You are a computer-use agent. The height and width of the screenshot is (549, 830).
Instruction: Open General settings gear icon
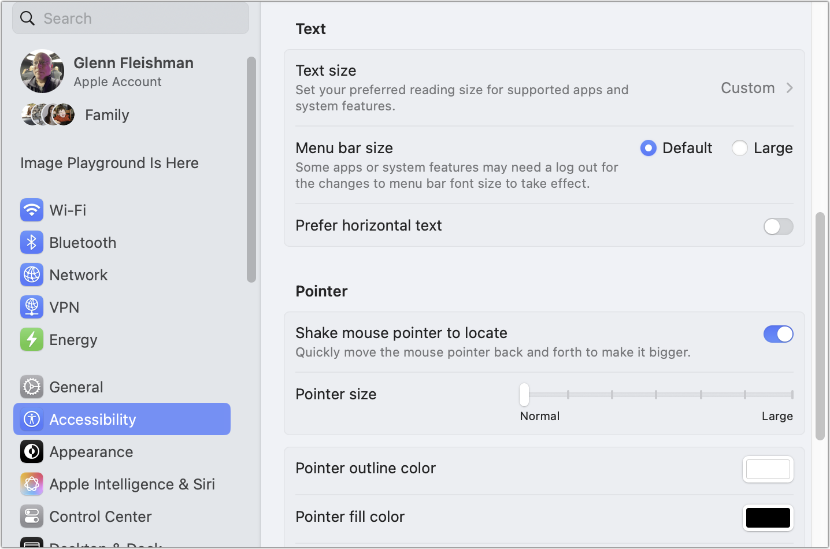click(32, 387)
